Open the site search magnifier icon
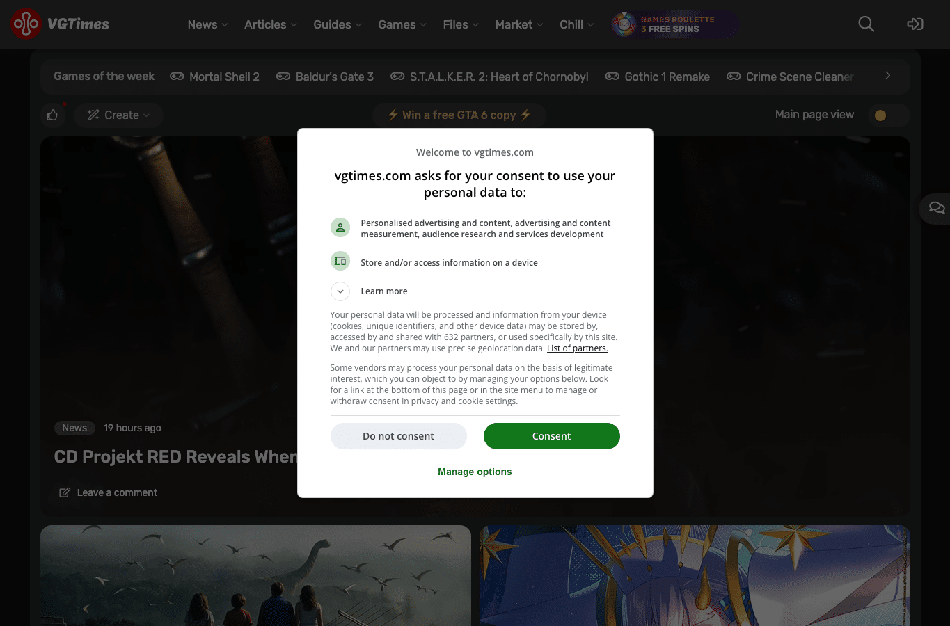This screenshot has width=950, height=626. [866, 24]
